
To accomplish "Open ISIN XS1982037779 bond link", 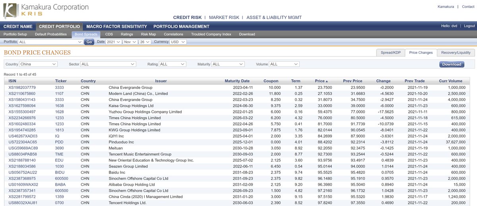I will pyautogui.click(x=22, y=87).
